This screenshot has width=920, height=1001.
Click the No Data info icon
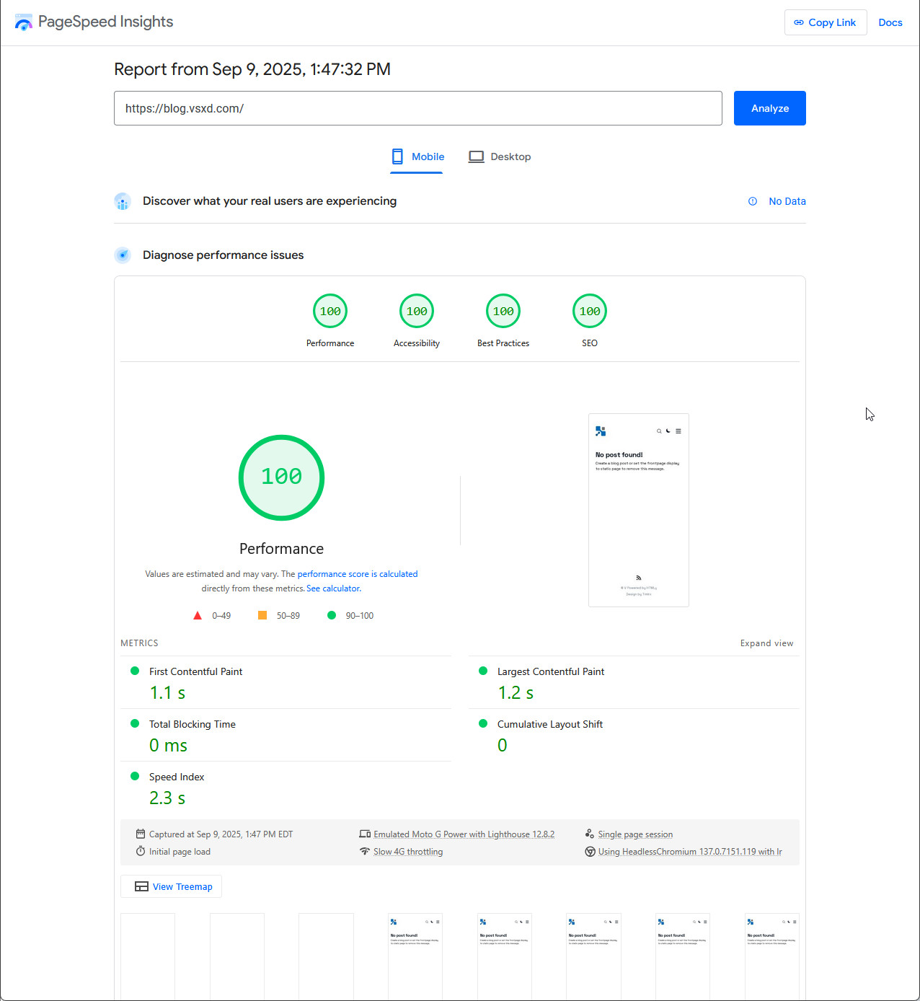753,201
